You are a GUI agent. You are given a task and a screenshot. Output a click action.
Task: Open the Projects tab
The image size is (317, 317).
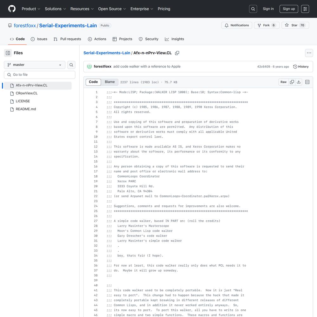[x=122, y=39]
